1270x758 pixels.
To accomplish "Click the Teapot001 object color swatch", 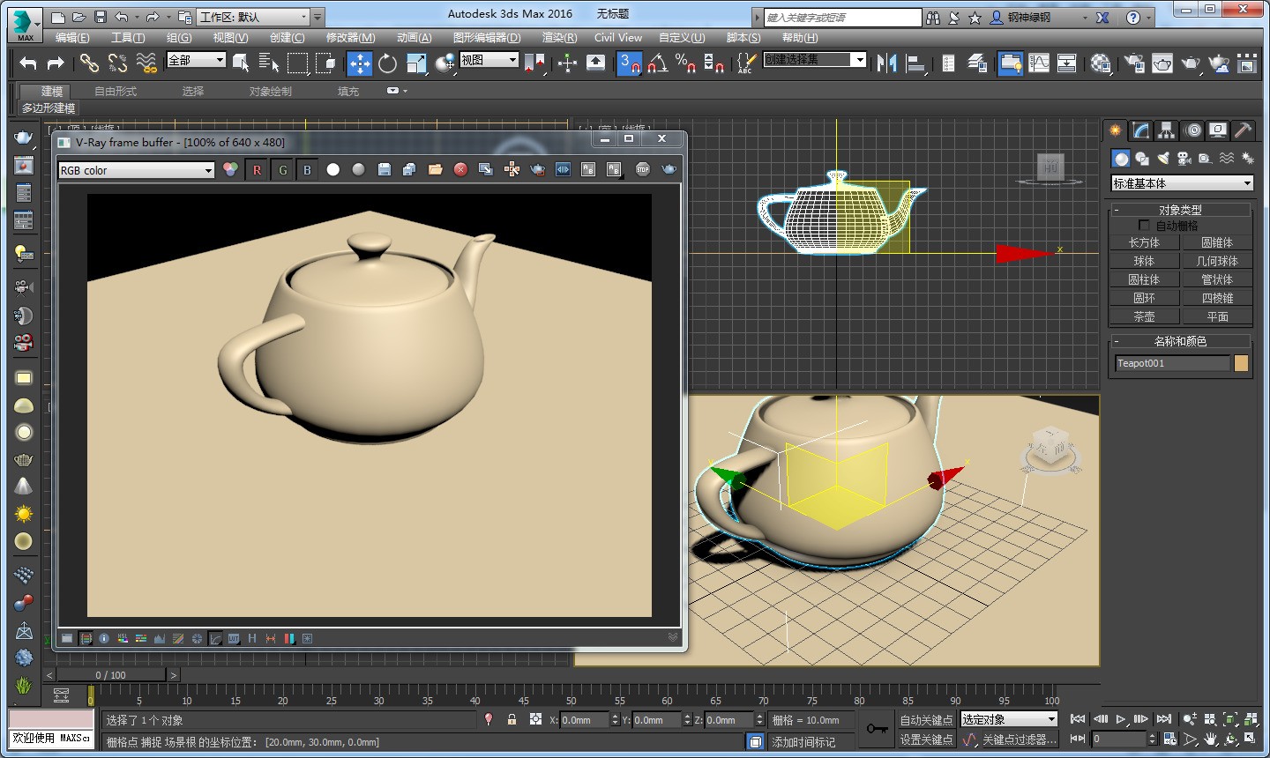I will 1241,363.
